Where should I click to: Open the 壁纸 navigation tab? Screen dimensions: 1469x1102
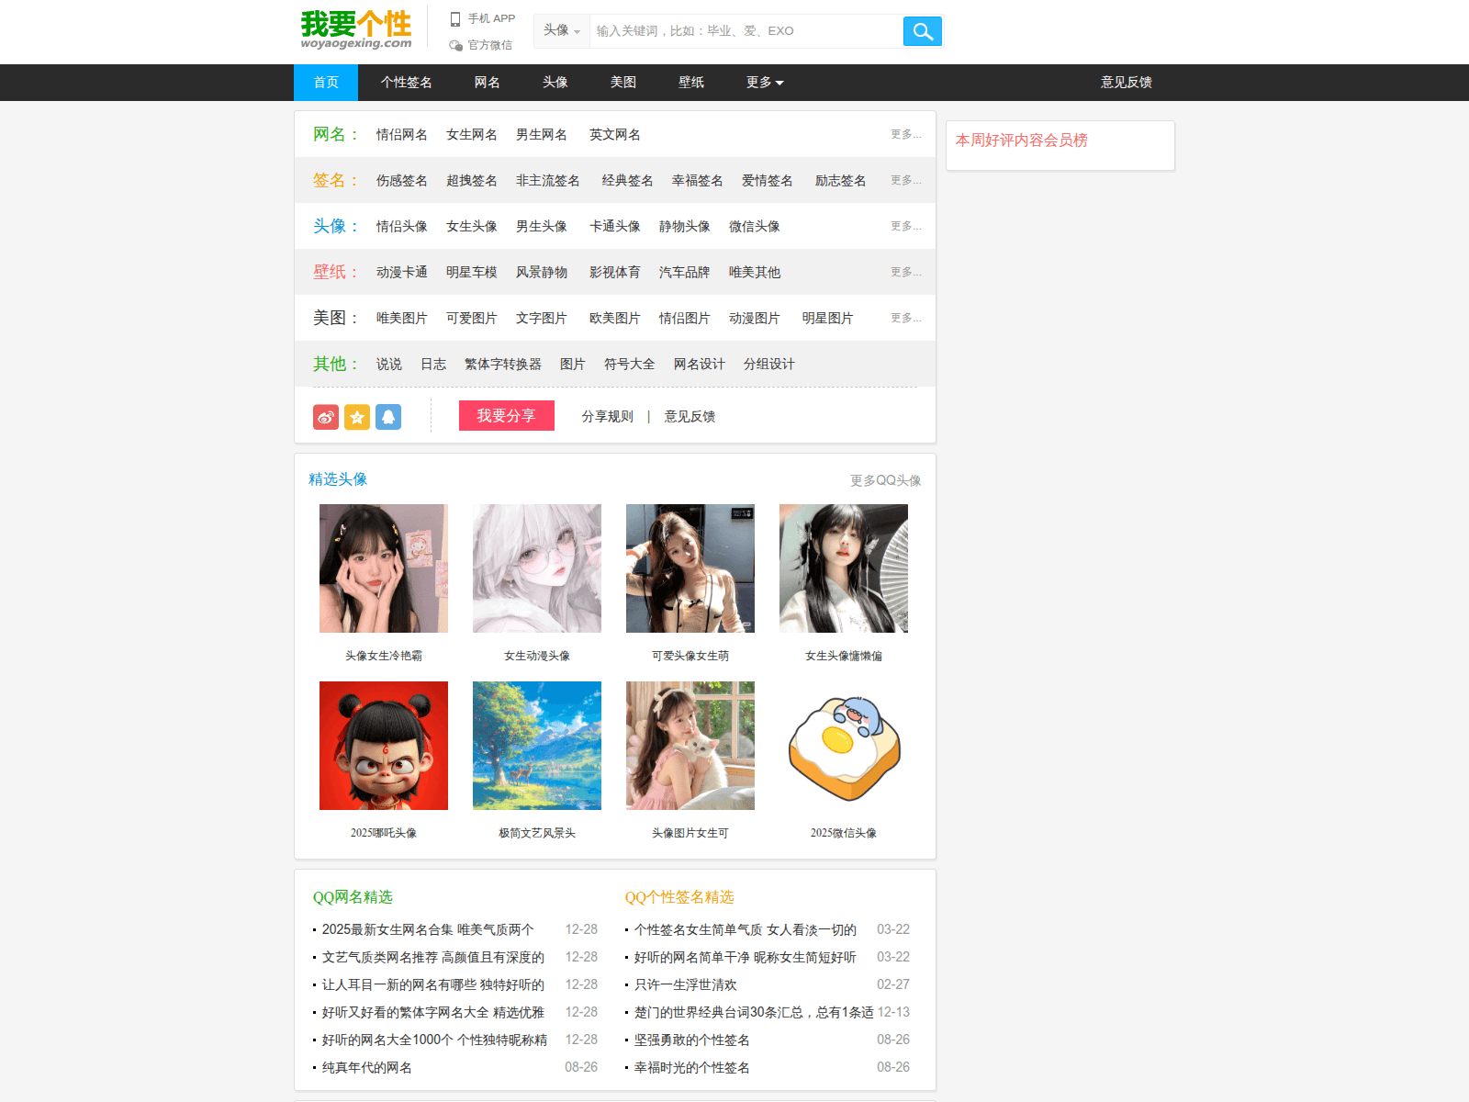(x=690, y=83)
